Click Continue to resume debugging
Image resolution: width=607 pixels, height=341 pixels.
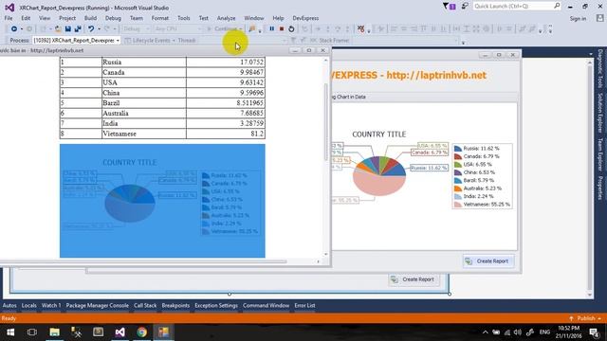click(222, 29)
